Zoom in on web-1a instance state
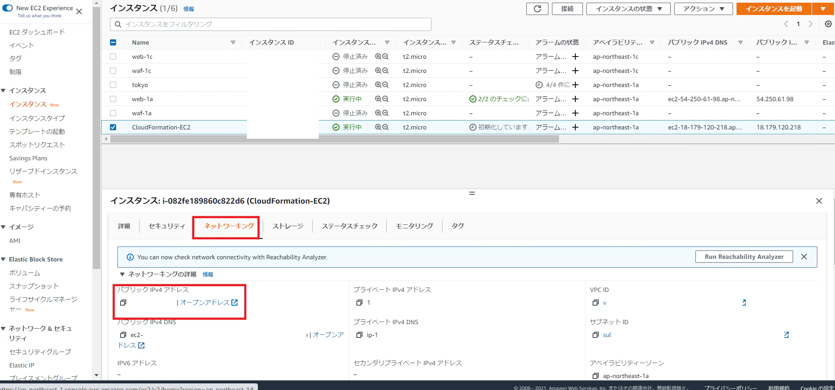Screen dimensions: 835x390 pos(378,99)
